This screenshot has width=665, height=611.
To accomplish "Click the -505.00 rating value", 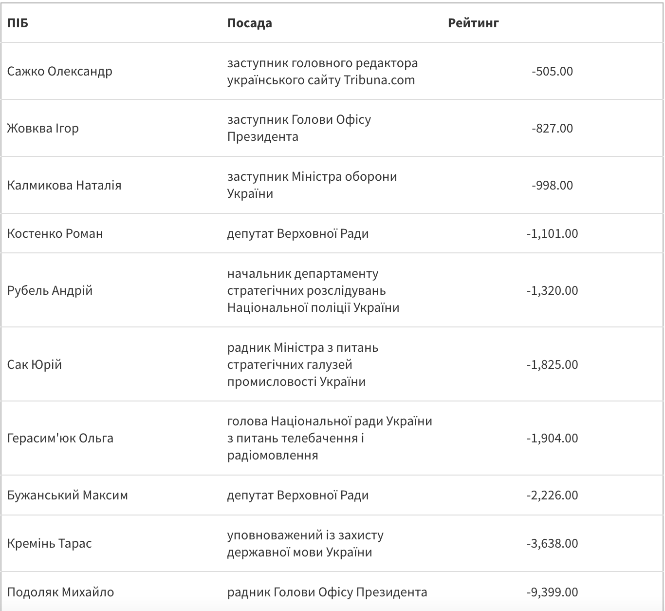I will click(552, 71).
